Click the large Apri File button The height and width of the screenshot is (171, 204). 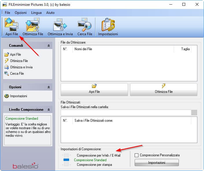(x=94, y=89)
